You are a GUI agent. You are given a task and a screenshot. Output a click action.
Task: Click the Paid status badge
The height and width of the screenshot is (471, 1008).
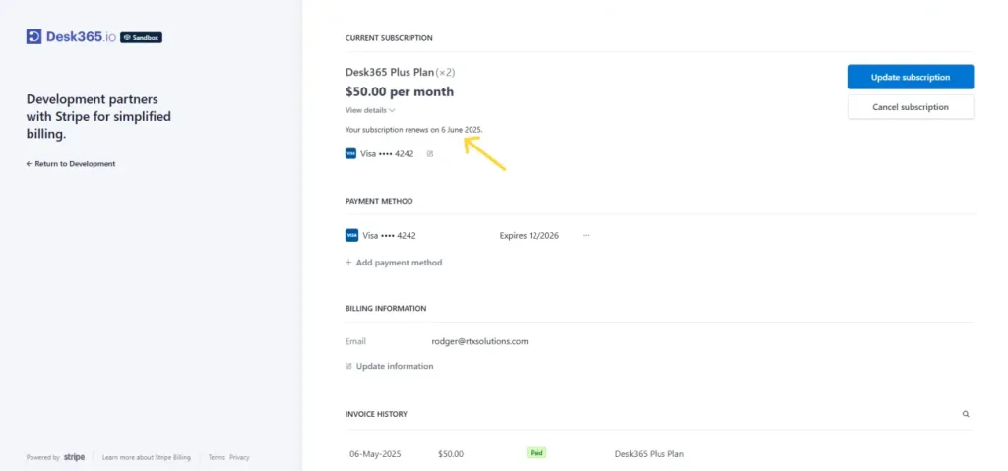[536, 453]
